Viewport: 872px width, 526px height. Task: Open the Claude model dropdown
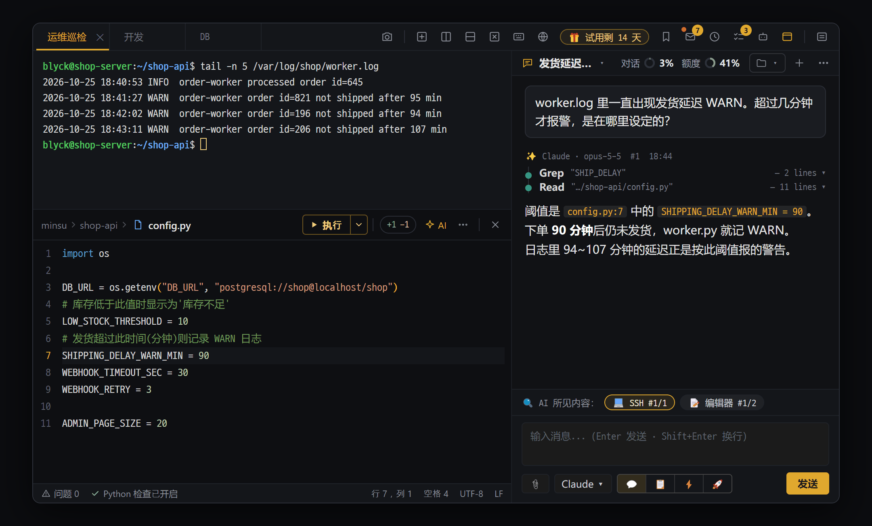[x=583, y=484]
